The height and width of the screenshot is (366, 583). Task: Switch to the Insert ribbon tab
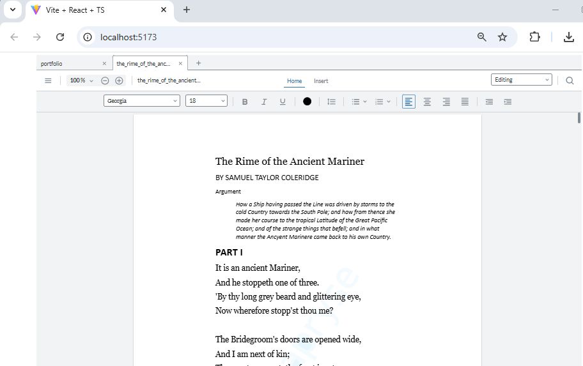pos(321,81)
